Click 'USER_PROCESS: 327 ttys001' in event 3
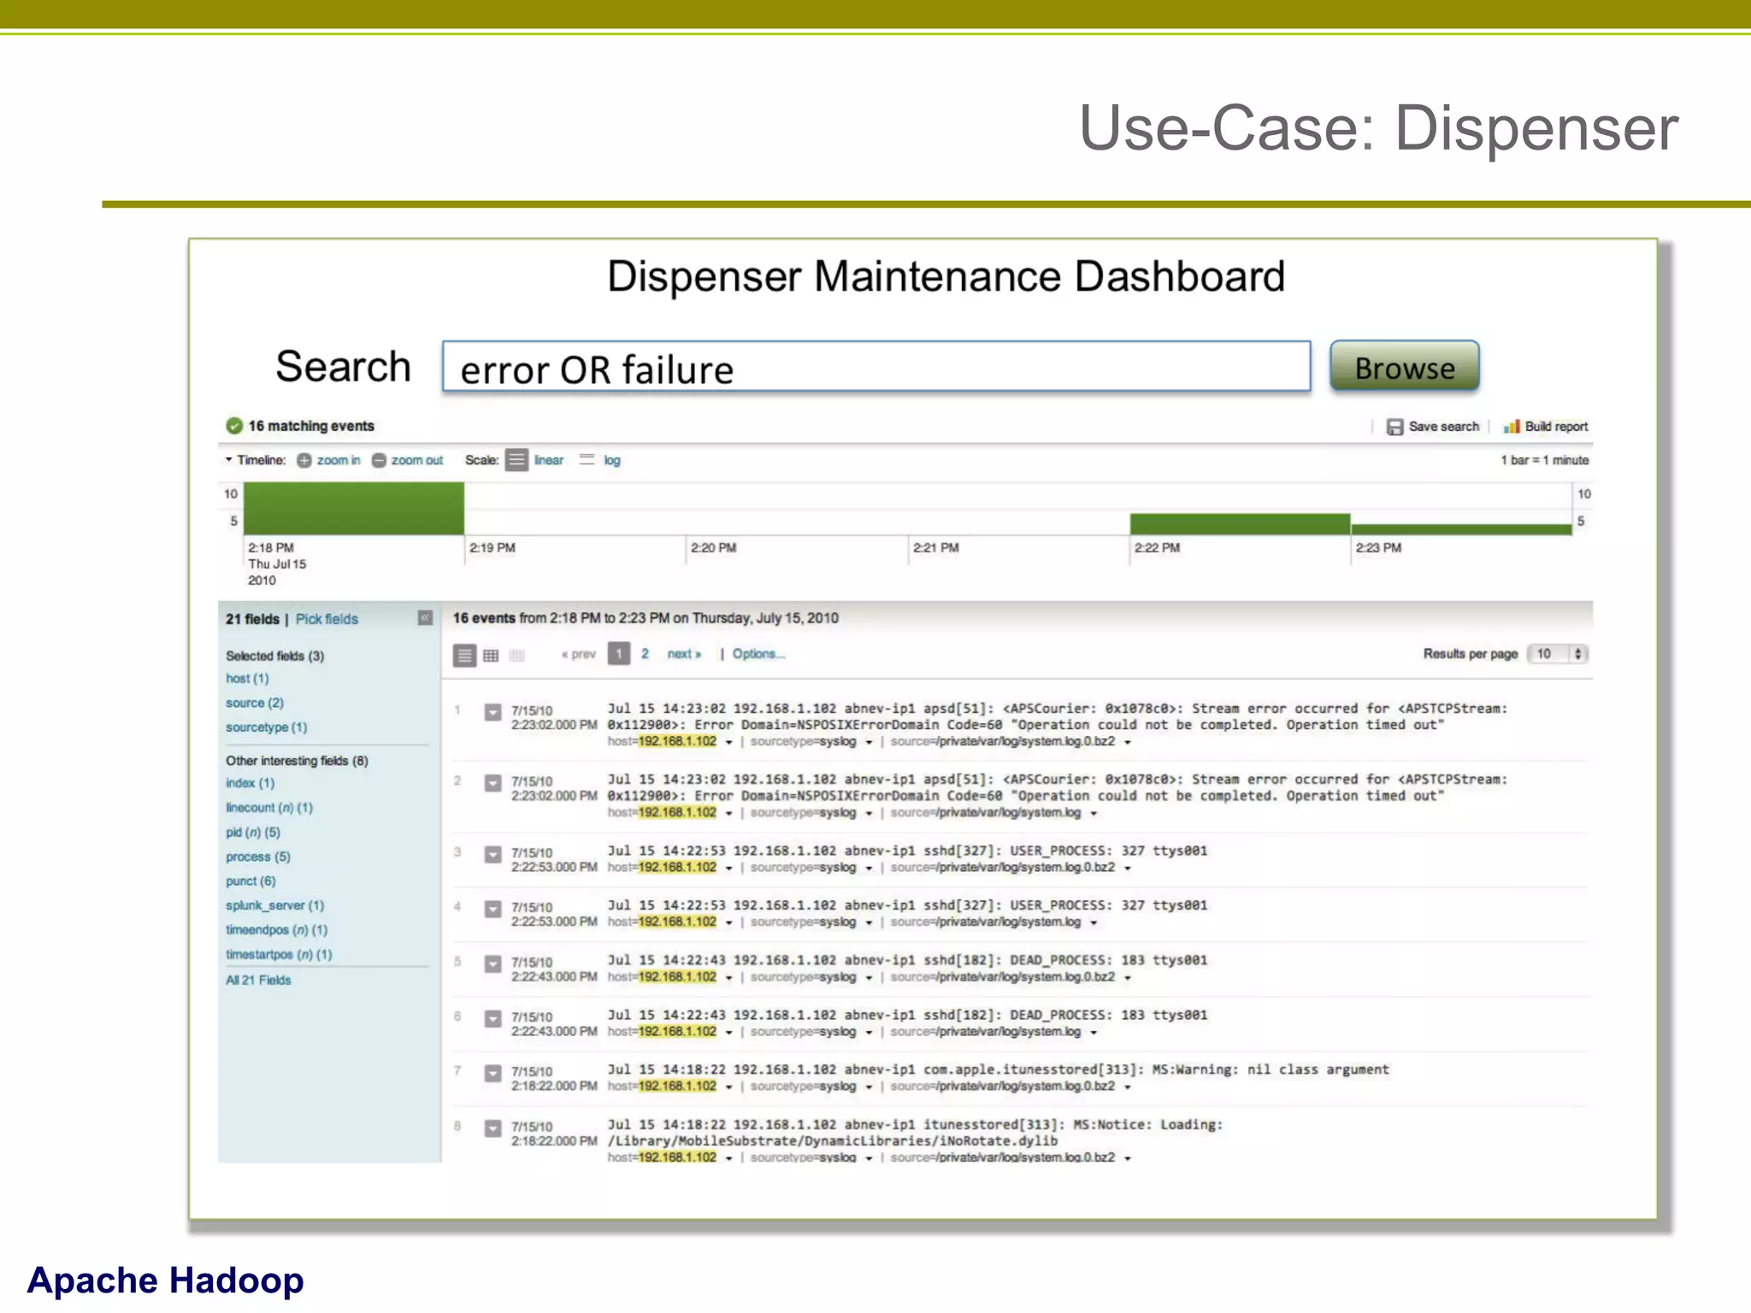The width and height of the screenshot is (1751, 1313). pyautogui.click(x=1108, y=851)
